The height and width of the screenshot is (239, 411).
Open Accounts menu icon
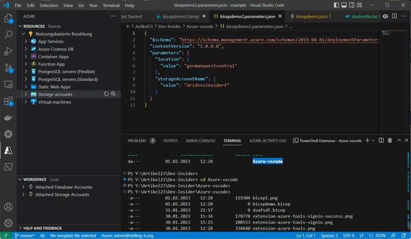8,207
